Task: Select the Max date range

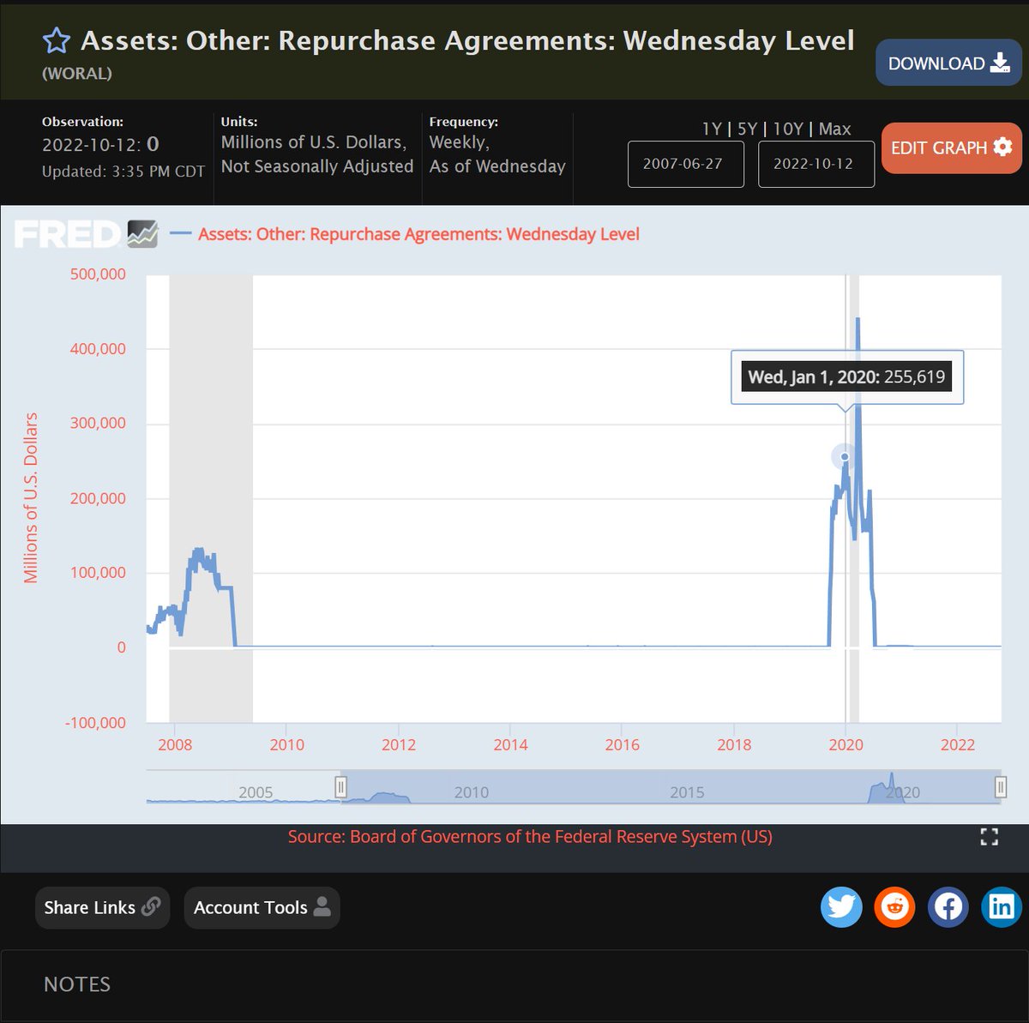Action: tap(835, 129)
